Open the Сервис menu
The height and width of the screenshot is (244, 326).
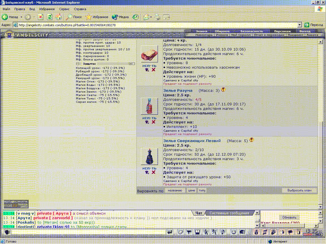click(64, 9)
